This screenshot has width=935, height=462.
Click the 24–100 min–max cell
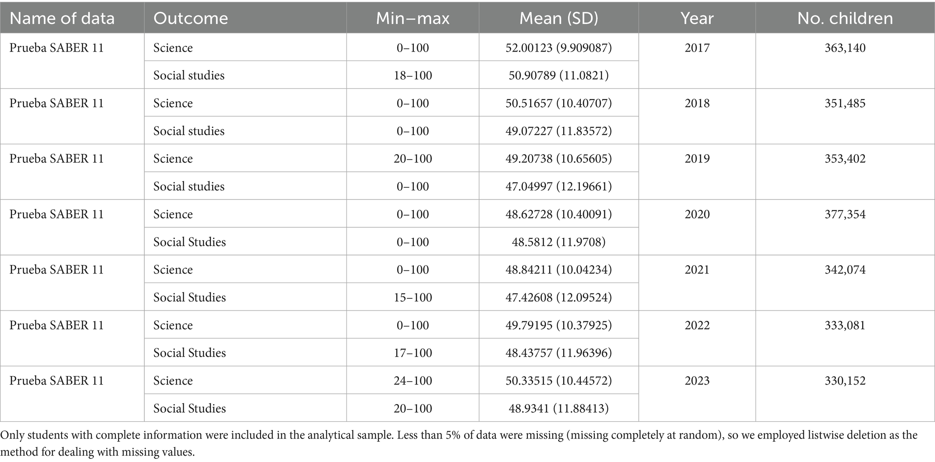[413, 381]
